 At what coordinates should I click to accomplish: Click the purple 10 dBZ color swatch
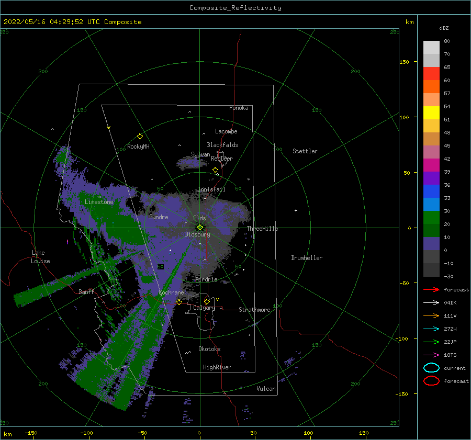click(x=431, y=244)
